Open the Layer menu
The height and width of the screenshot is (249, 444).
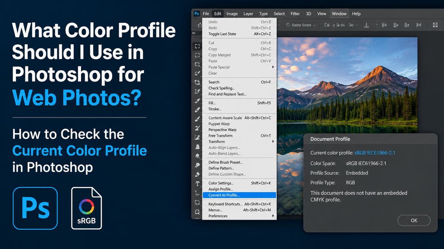point(248,14)
